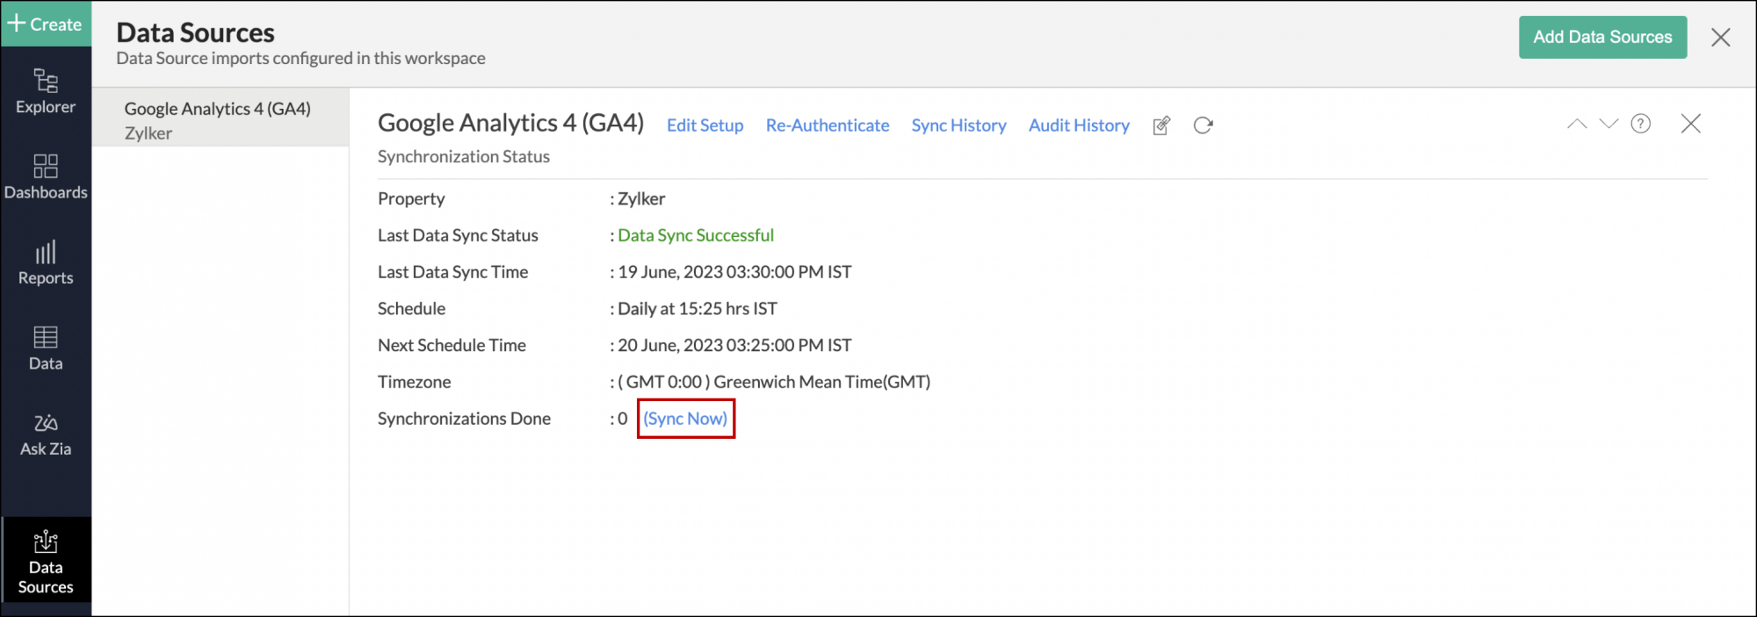Open Audit History
The image size is (1757, 617).
click(1079, 126)
